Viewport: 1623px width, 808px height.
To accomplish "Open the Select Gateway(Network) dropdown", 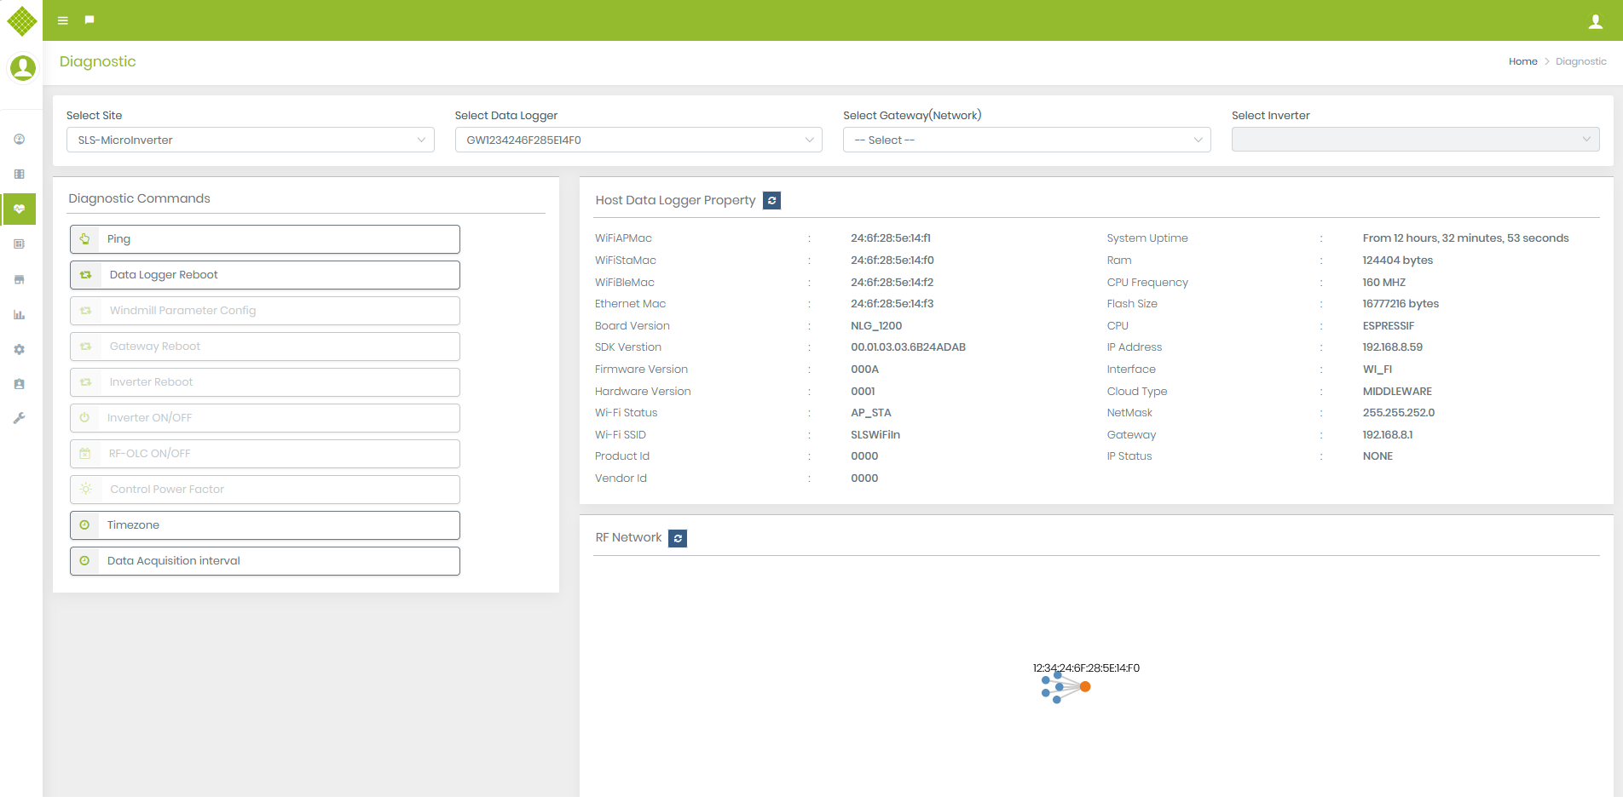I will [1026, 139].
